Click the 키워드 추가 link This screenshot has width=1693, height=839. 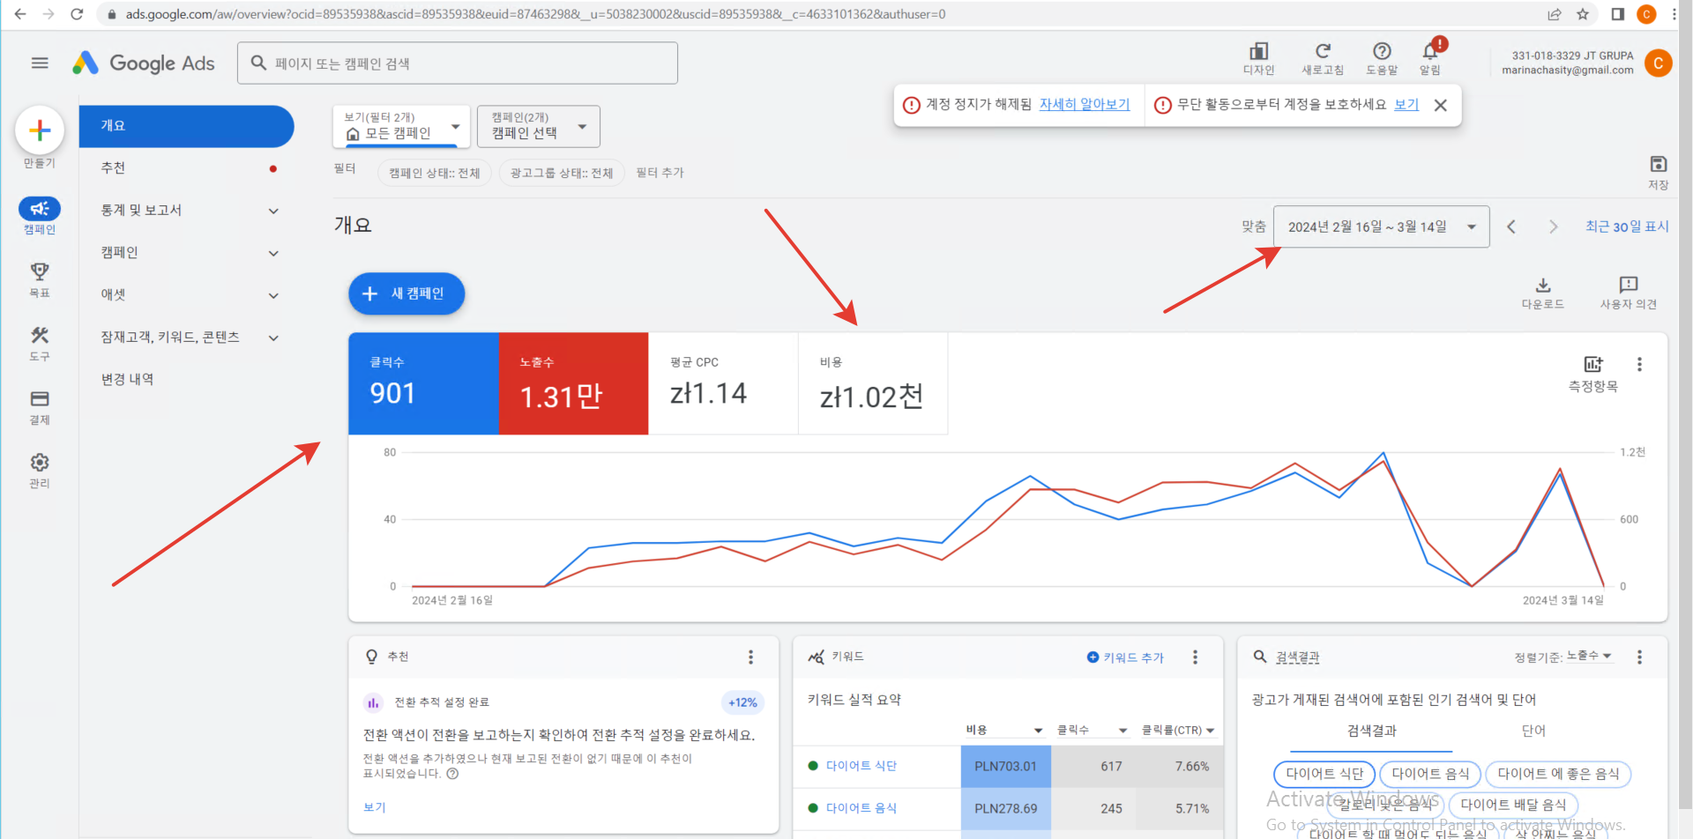(x=1126, y=657)
